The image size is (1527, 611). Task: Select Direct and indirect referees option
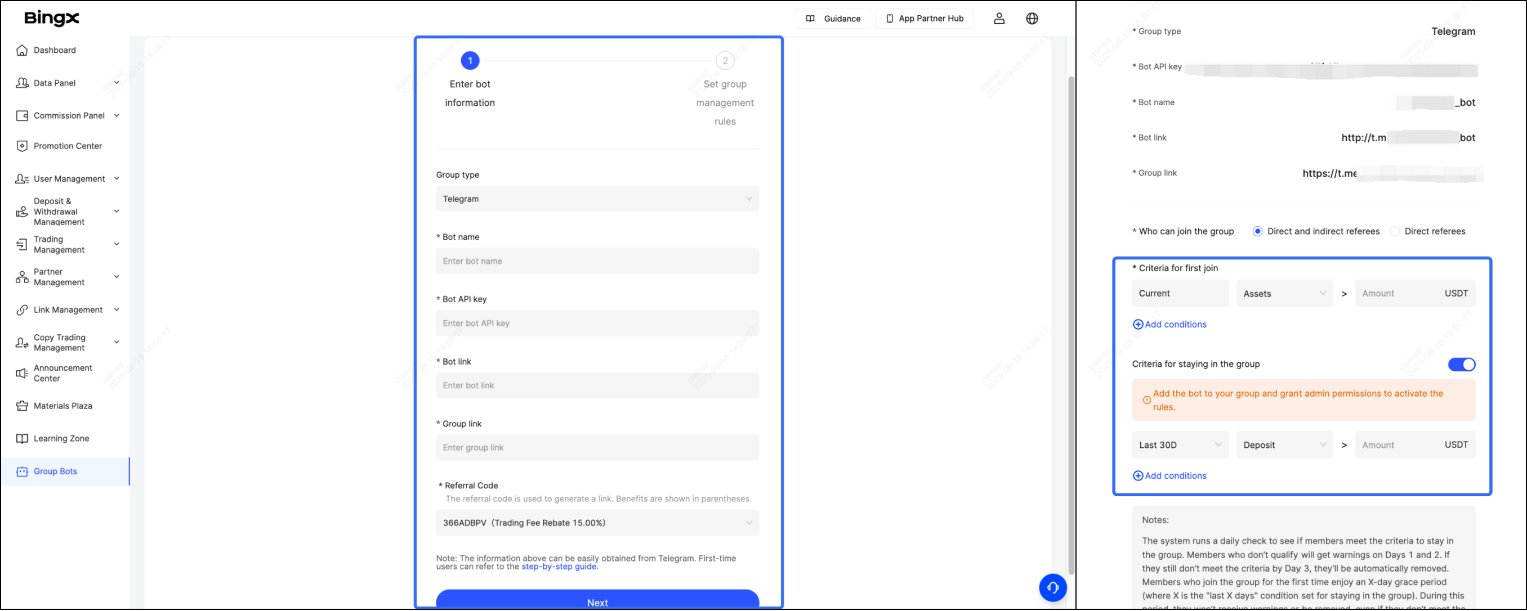[1257, 231]
